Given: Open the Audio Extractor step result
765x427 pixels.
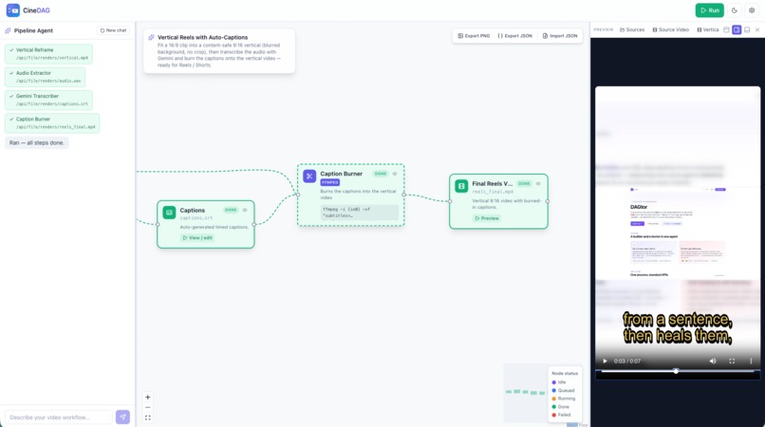Looking at the screenshot, I should pos(45,77).
